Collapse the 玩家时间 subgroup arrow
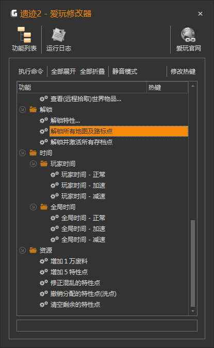The height and width of the screenshot is (348, 214). (x=34, y=163)
